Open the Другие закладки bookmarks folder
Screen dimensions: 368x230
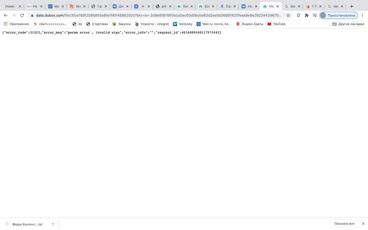click(x=348, y=24)
